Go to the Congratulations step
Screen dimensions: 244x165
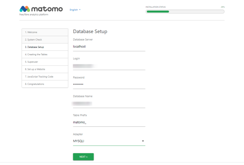click(45, 84)
